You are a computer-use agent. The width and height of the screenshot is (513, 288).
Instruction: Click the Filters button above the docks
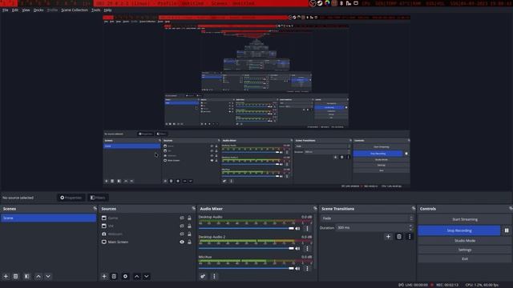98,198
